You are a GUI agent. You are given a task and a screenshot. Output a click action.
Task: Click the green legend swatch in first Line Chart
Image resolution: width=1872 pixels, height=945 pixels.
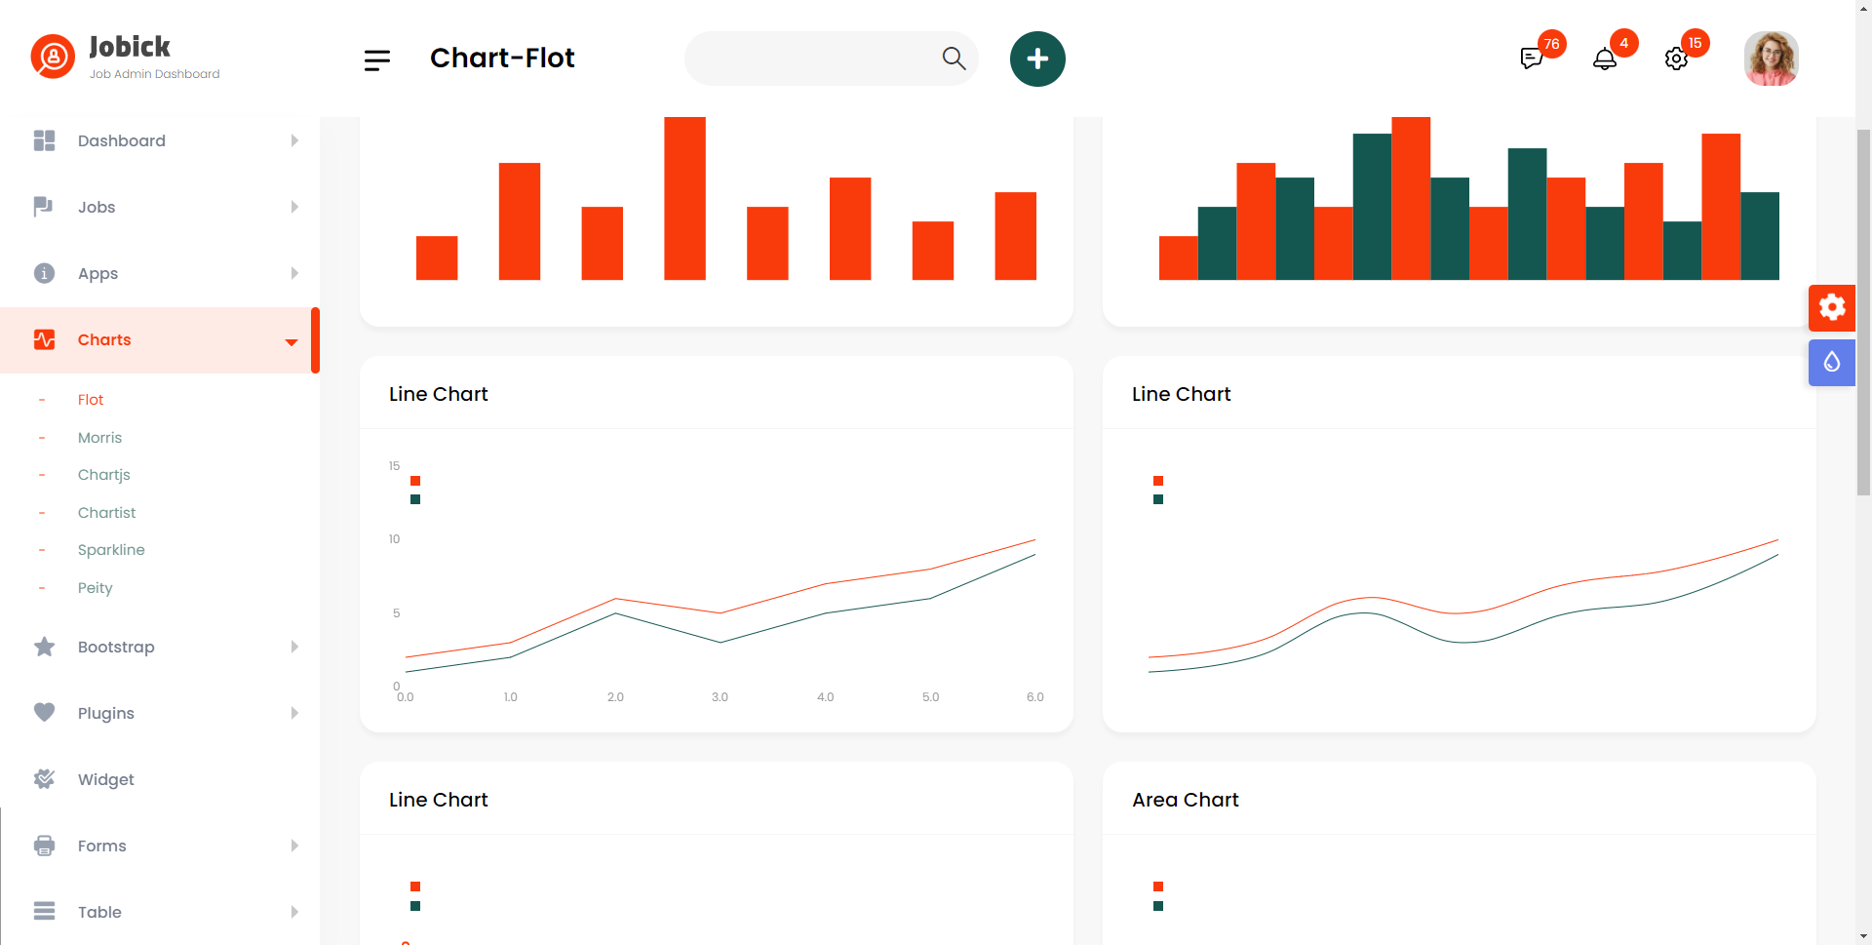tap(415, 499)
